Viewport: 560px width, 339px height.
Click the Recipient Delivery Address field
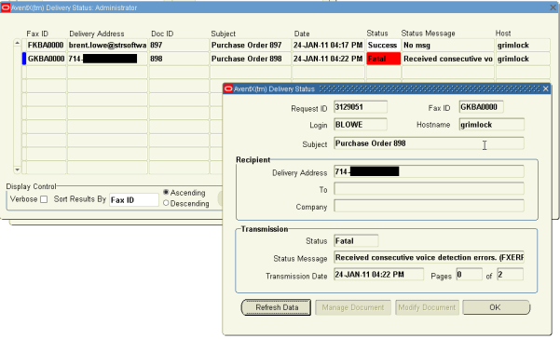[429, 171]
